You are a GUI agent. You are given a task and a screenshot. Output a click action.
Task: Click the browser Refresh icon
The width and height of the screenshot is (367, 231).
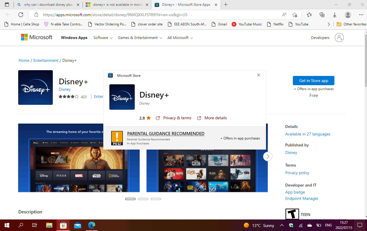tap(21, 15)
